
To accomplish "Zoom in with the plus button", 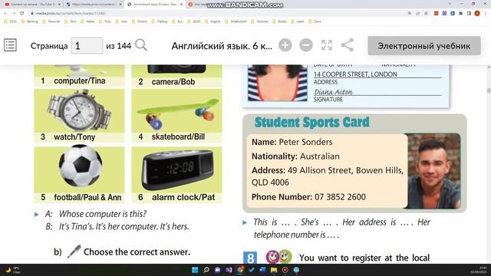I will point(285,45).
